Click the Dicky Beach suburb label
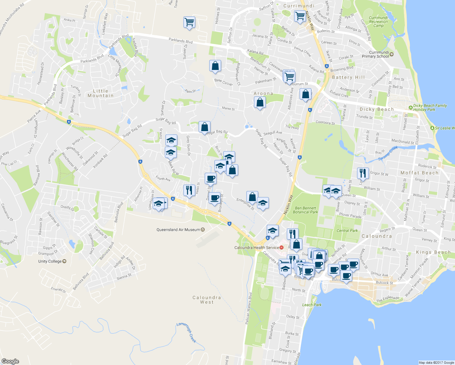The image size is (455, 365). [x=377, y=109]
